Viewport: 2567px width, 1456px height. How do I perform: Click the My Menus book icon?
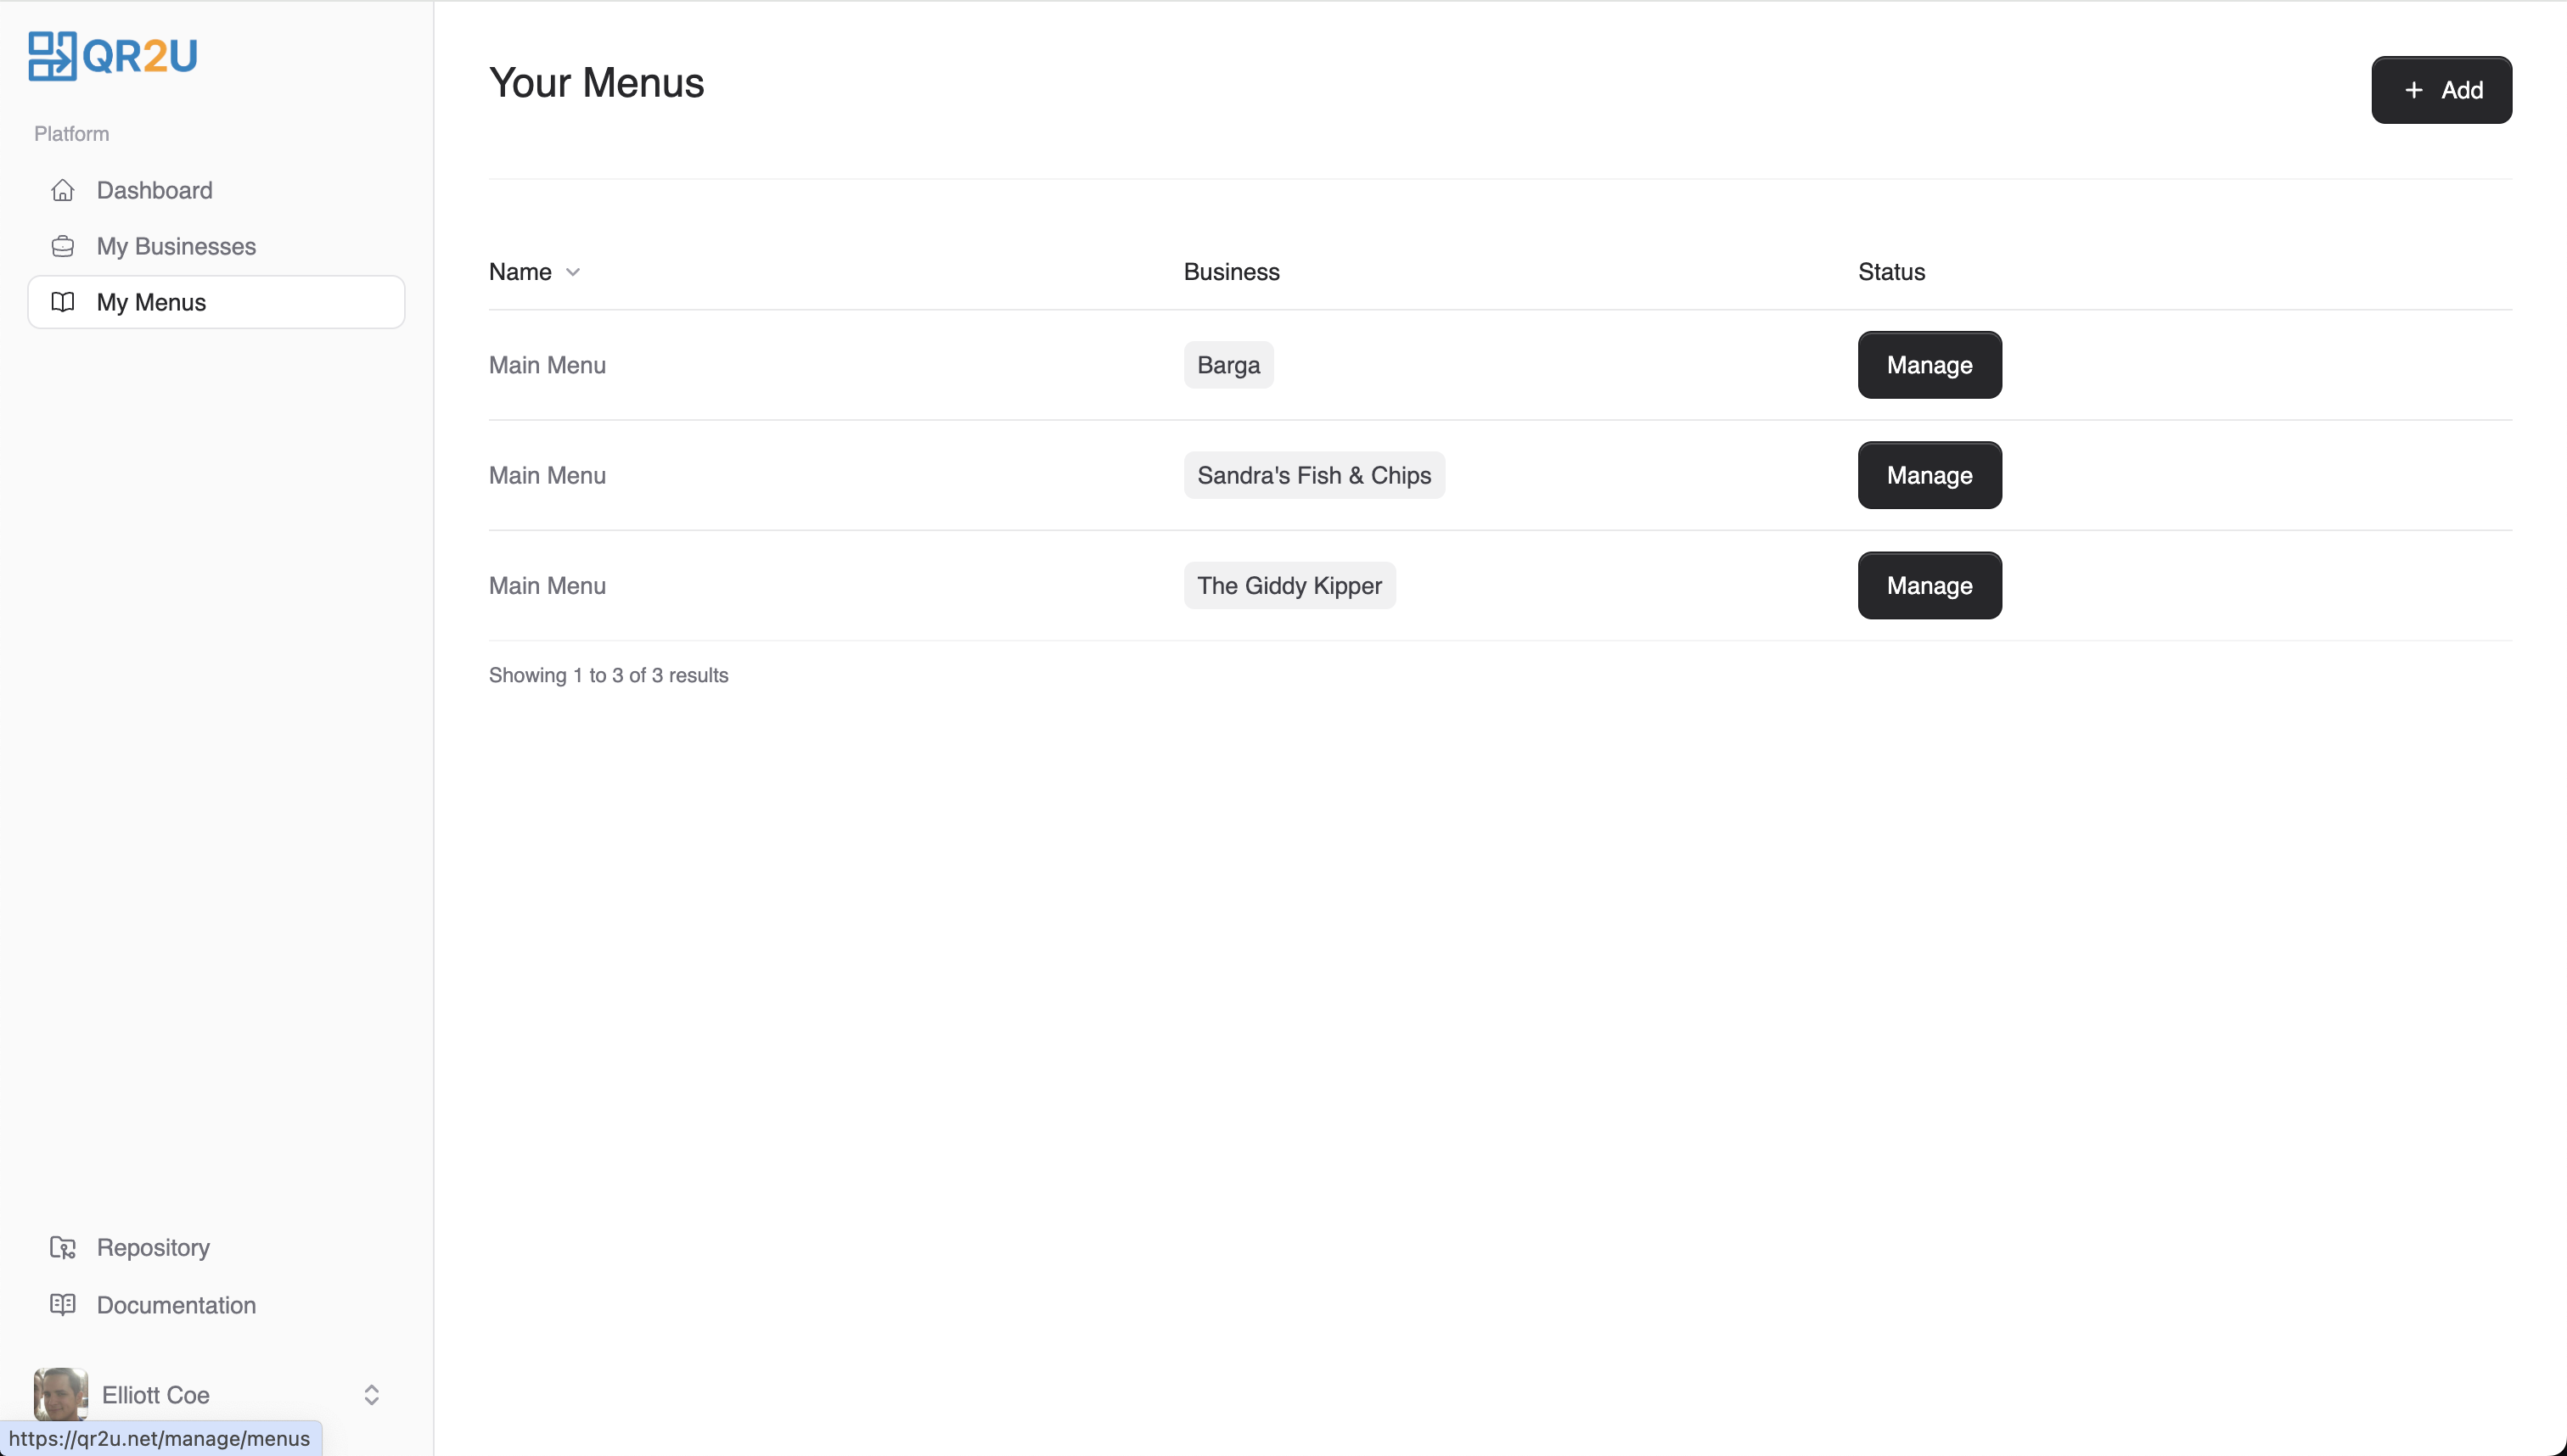coord(63,302)
